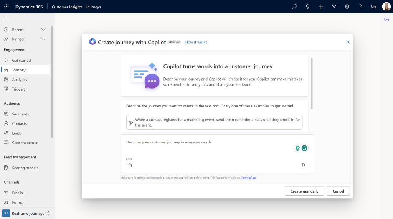This screenshot has height=219, width=393.
Task: Click the plus quick-create icon
Action: click(321, 7)
